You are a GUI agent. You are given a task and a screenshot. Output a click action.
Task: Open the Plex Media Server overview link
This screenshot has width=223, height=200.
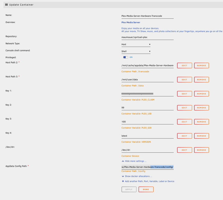(x=131, y=22)
